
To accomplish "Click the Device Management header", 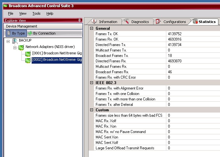I will [x=43, y=26].
